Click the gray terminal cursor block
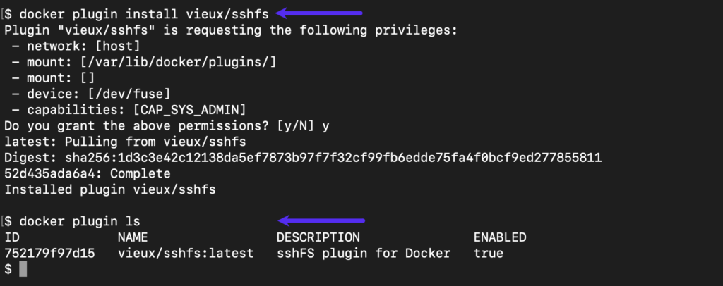723x286 pixels. click(x=23, y=269)
